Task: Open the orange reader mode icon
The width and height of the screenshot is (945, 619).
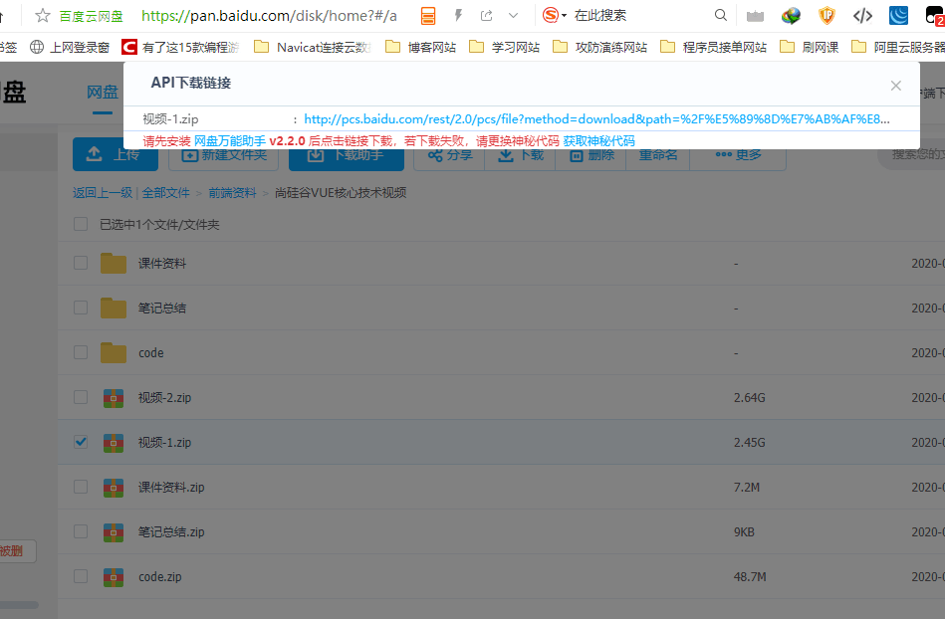Action: [x=428, y=16]
